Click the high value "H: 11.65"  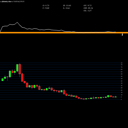pos(67,6)
